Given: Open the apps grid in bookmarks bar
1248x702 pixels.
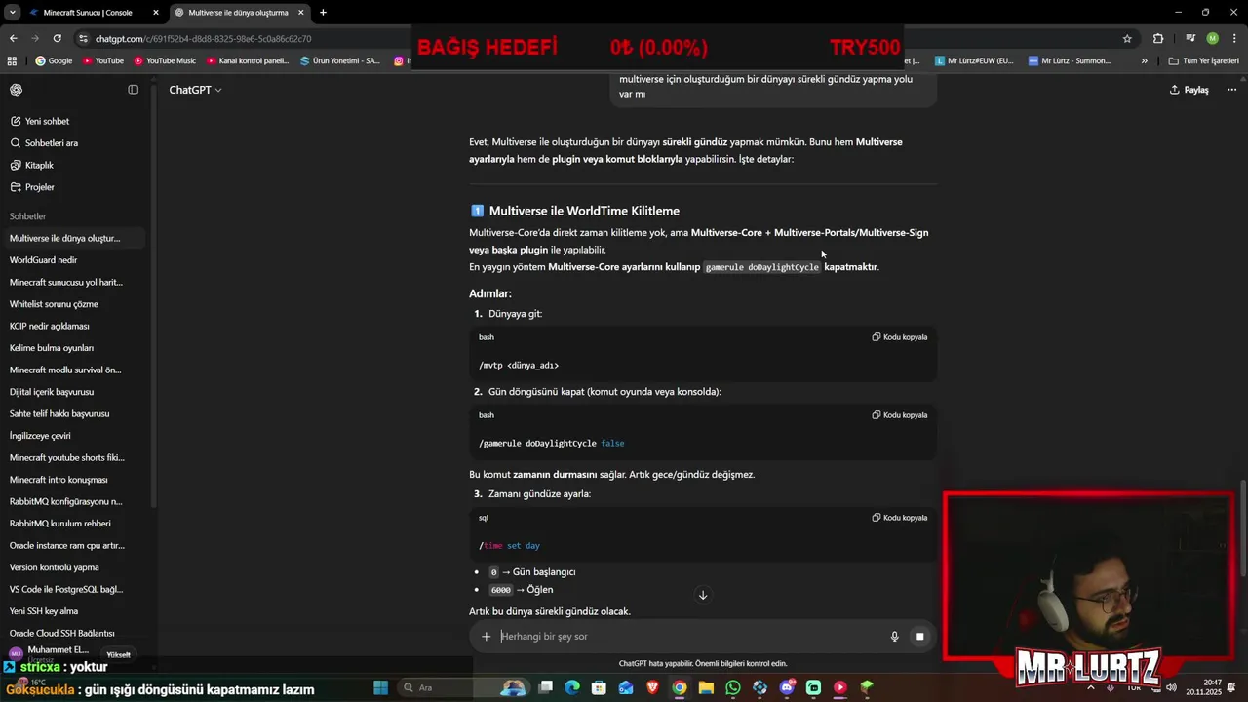Looking at the screenshot, I should click(13, 60).
